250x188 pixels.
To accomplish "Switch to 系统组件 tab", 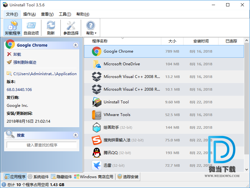I will point(38,177).
